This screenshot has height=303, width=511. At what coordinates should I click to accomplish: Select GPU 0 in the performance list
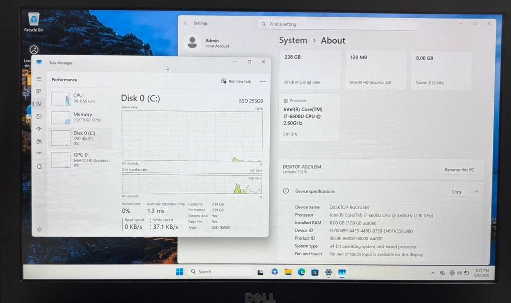click(80, 157)
